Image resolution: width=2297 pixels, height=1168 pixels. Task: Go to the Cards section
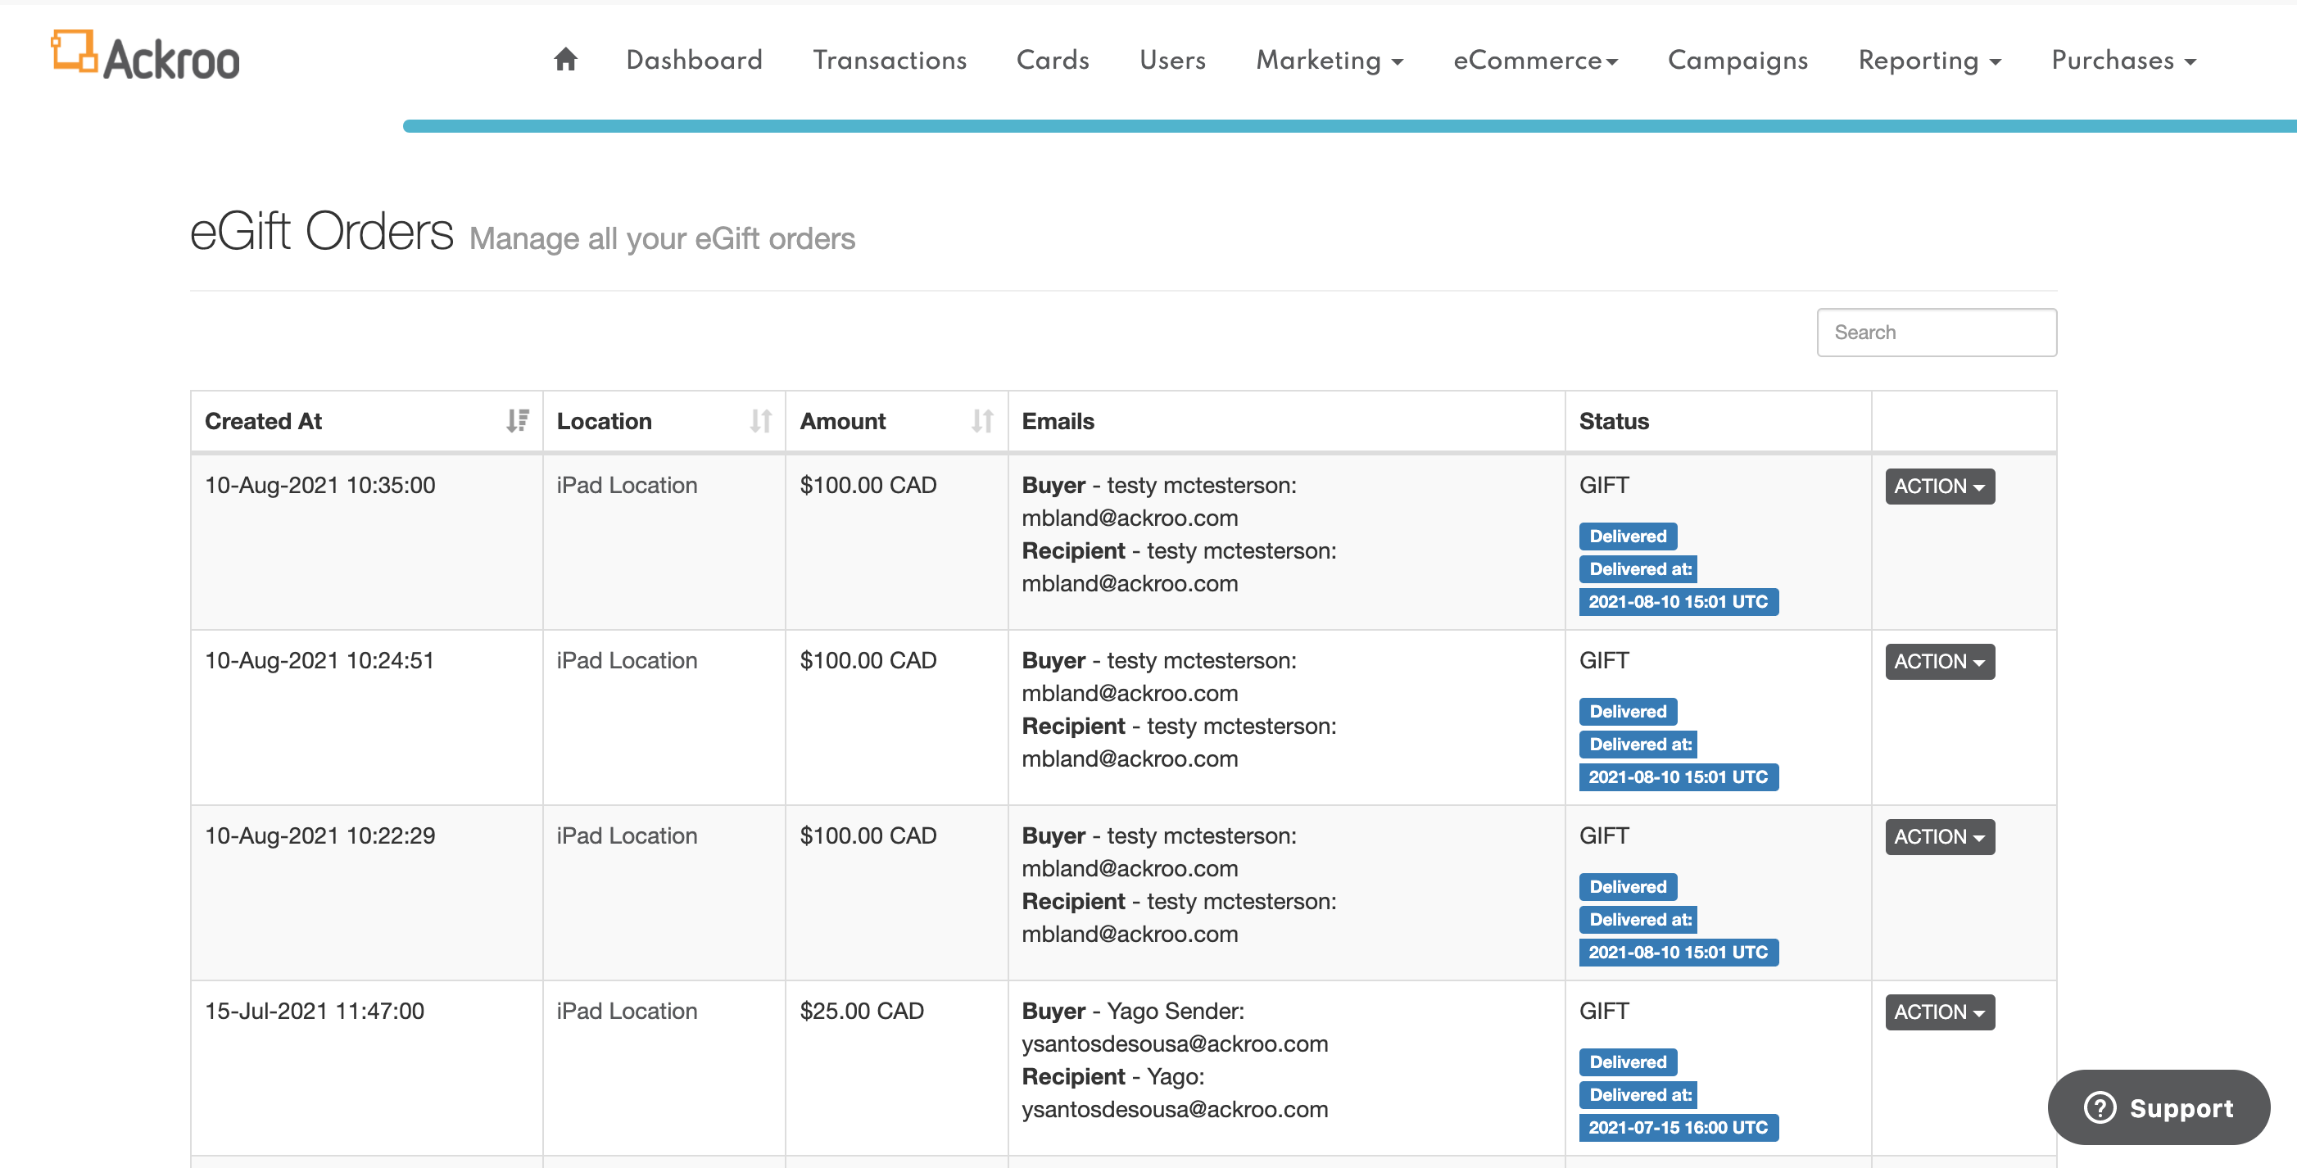click(x=1053, y=60)
